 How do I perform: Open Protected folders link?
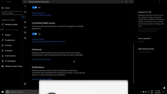click(38, 39)
